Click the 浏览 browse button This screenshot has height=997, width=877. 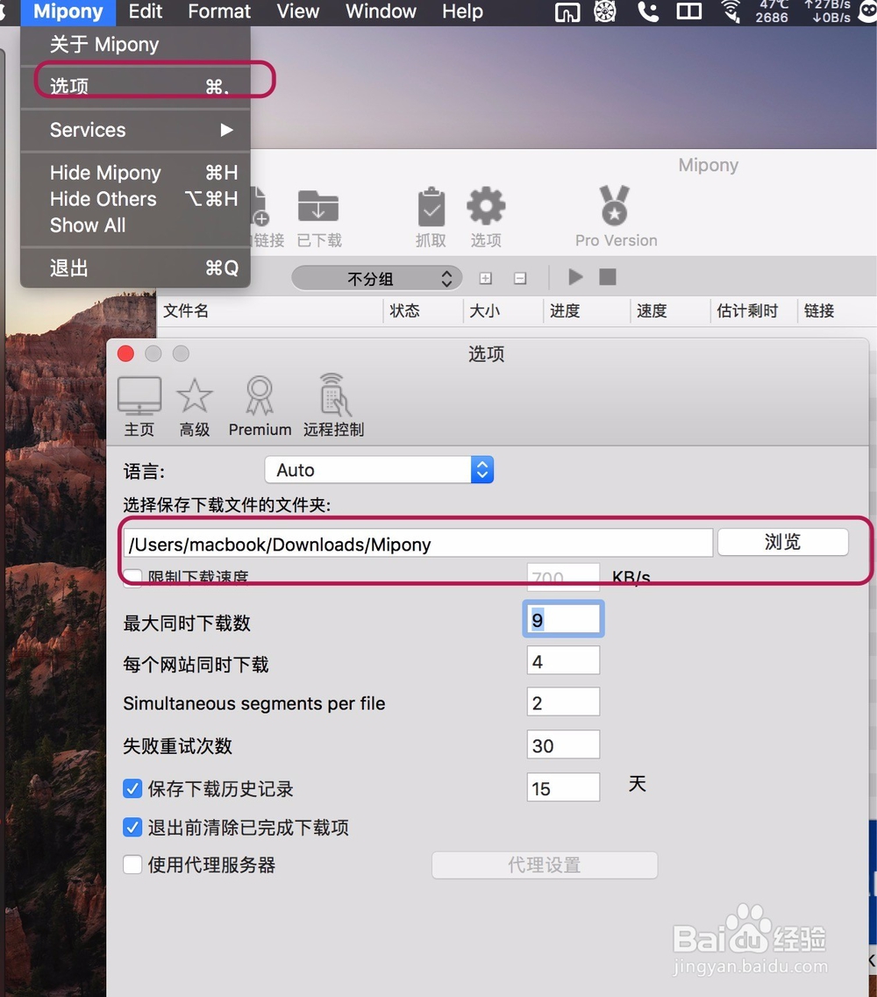tap(783, 542)
